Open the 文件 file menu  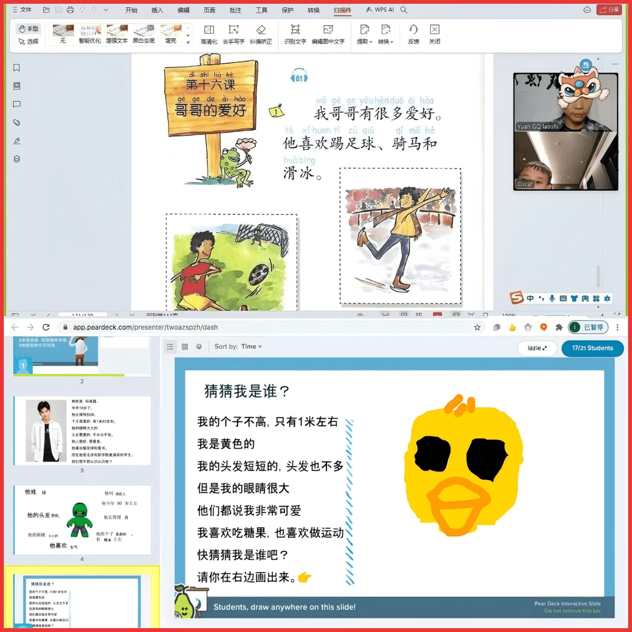point(22,10)
